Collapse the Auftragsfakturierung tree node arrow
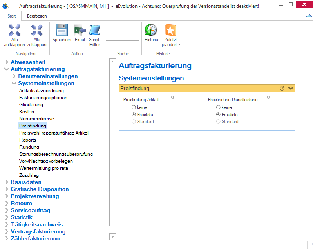This screenshot has width=315, height=251. tap(7, 69)
